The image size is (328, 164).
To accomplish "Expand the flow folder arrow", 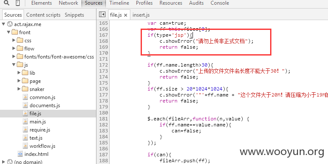I will coord(14,48).
